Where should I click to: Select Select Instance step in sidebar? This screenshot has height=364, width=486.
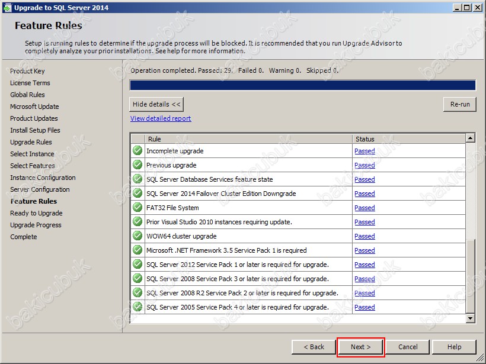(32, 154)
